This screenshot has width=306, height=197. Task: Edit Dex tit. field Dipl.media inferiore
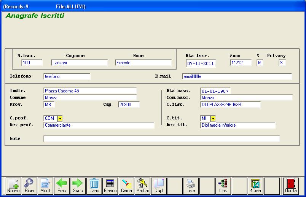tap(238, 125)
